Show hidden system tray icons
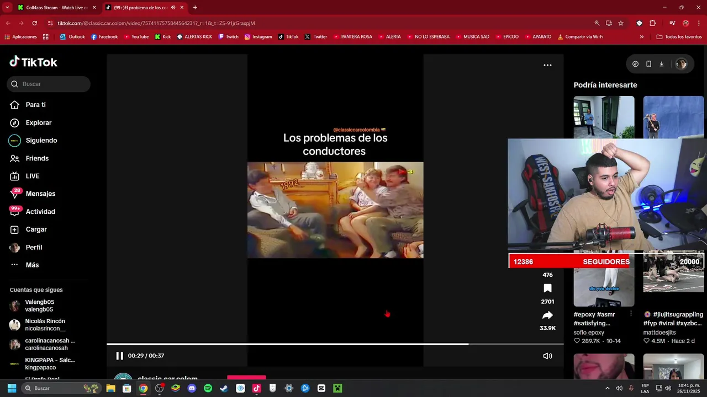 tap(607, 388)
